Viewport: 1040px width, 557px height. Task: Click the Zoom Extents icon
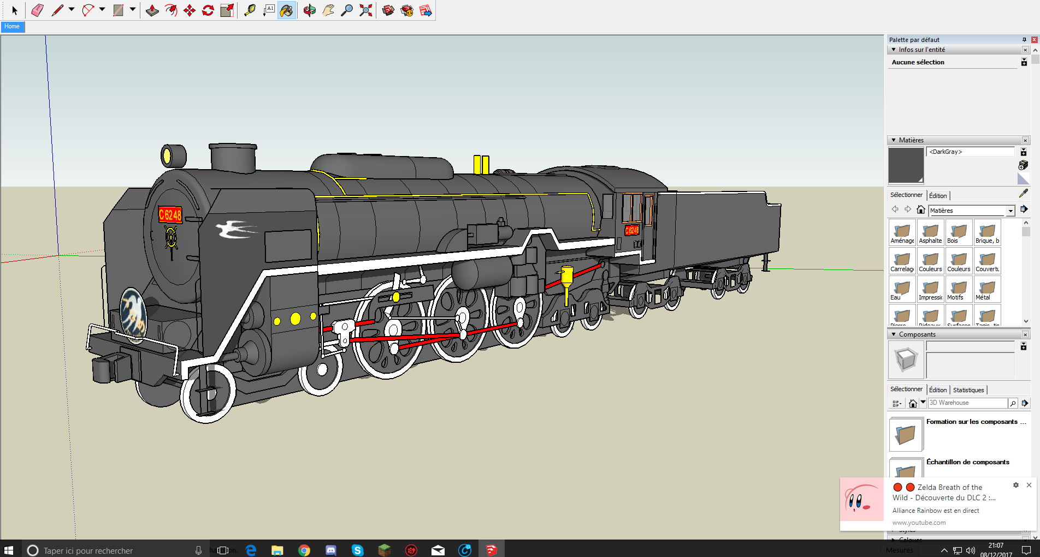click(365, 10)
